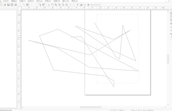Image resolution: width=172 pixels, height=111 pixels.
Task: Activate the context help pointer icon
Action: [x=44, y=5]
